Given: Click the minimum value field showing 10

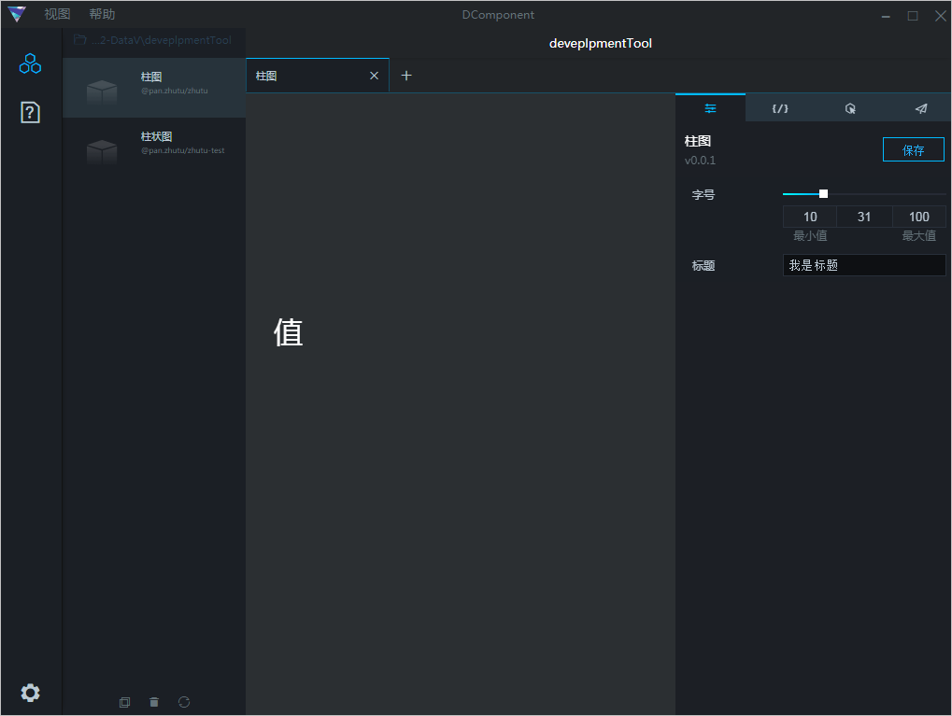Looking at the screenshot, I should 810,217.
